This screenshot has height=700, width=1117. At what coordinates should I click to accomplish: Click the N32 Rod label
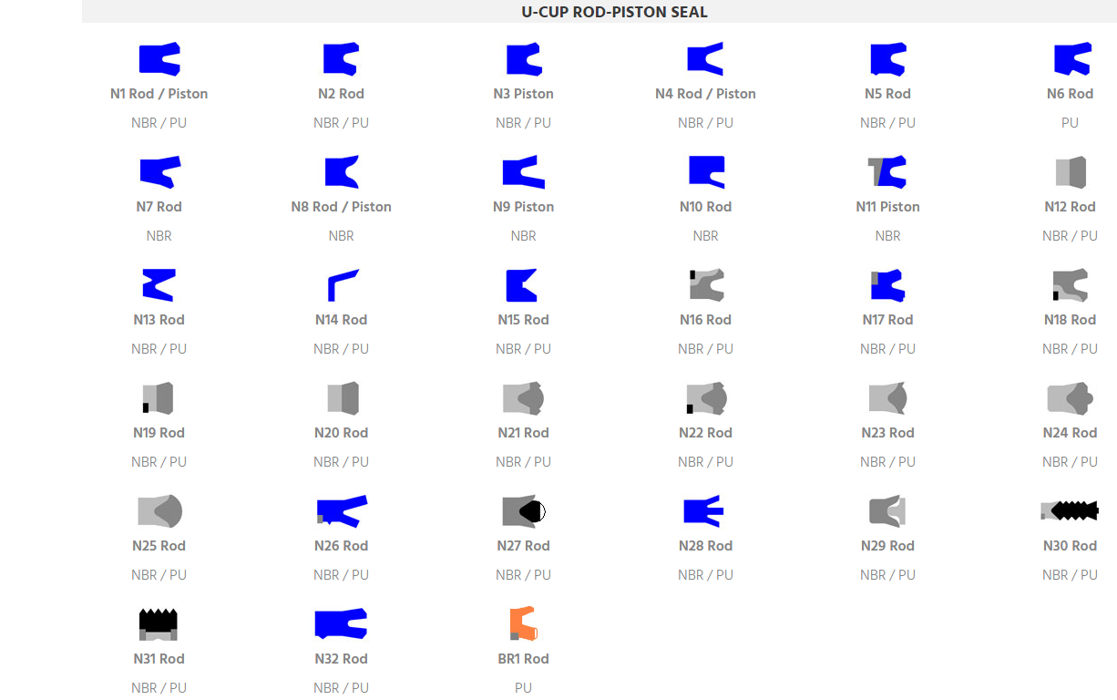coord(341,659)
